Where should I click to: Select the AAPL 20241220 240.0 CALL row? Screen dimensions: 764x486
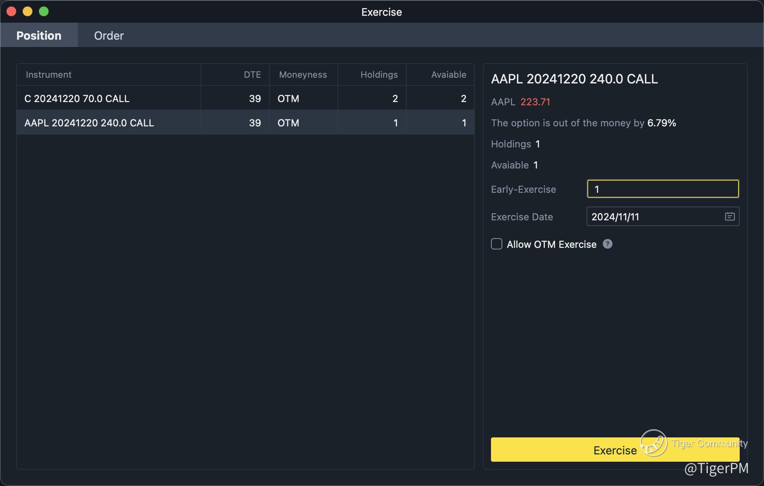[x=245, y=123]
